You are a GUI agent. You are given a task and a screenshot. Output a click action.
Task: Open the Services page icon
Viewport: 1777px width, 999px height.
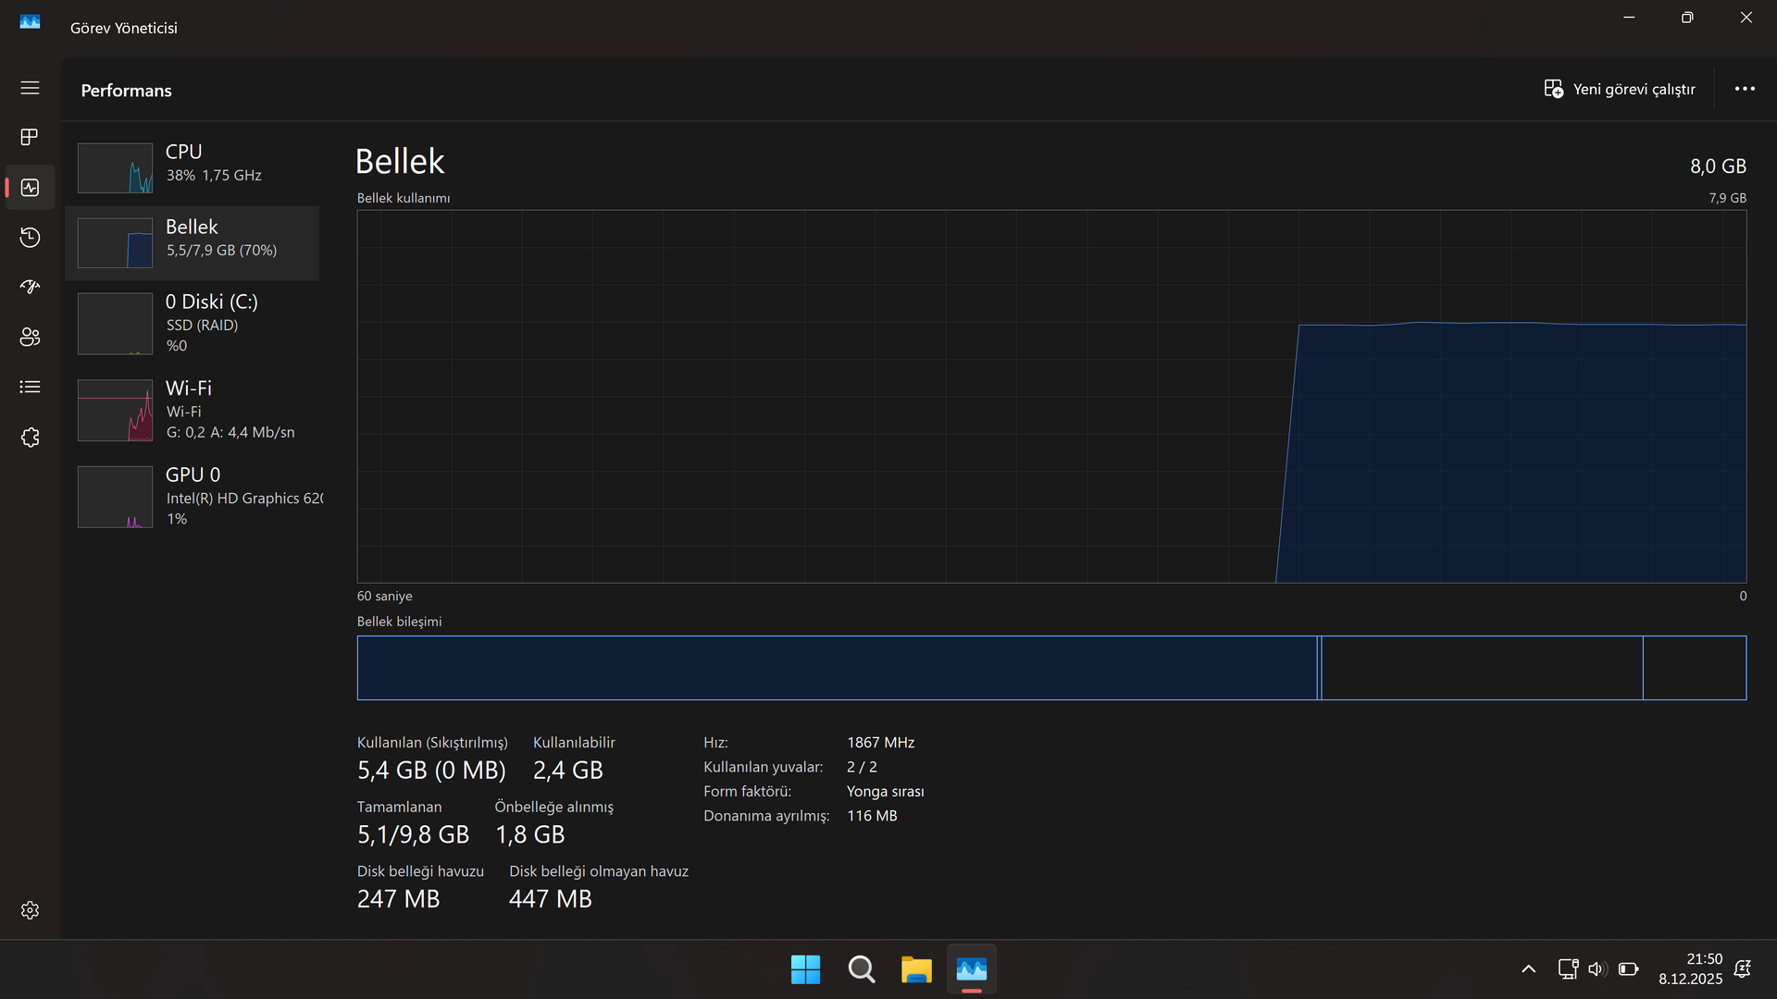pyautogui.click(x=30, y=438)
